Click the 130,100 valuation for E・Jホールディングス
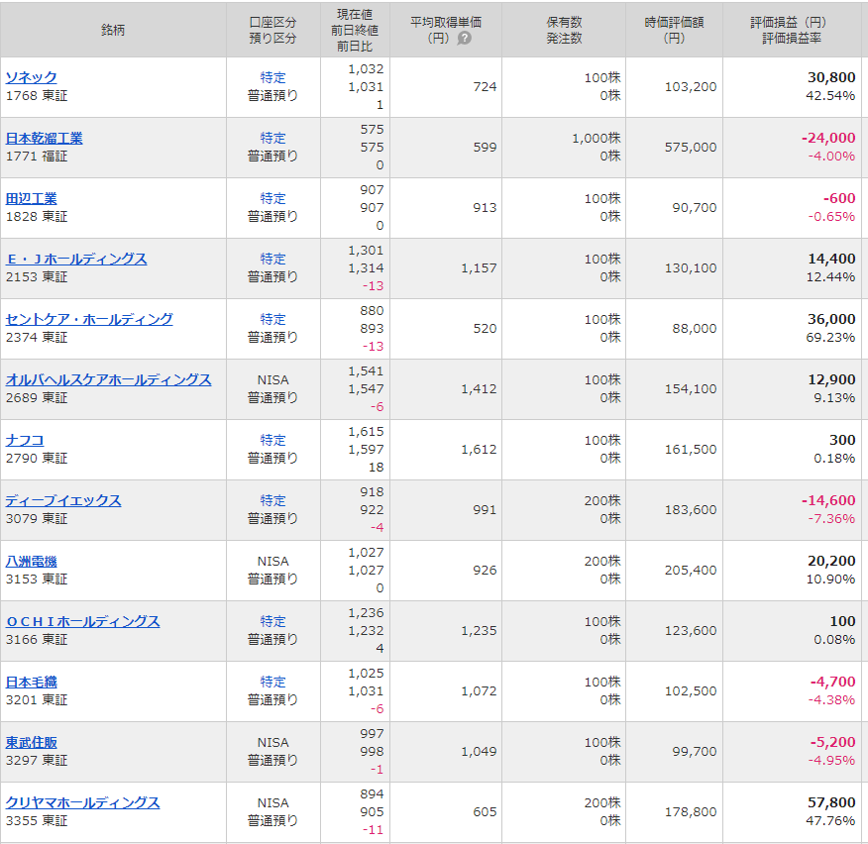Screen dimensions: 868x844 click(x=691, y=267)
